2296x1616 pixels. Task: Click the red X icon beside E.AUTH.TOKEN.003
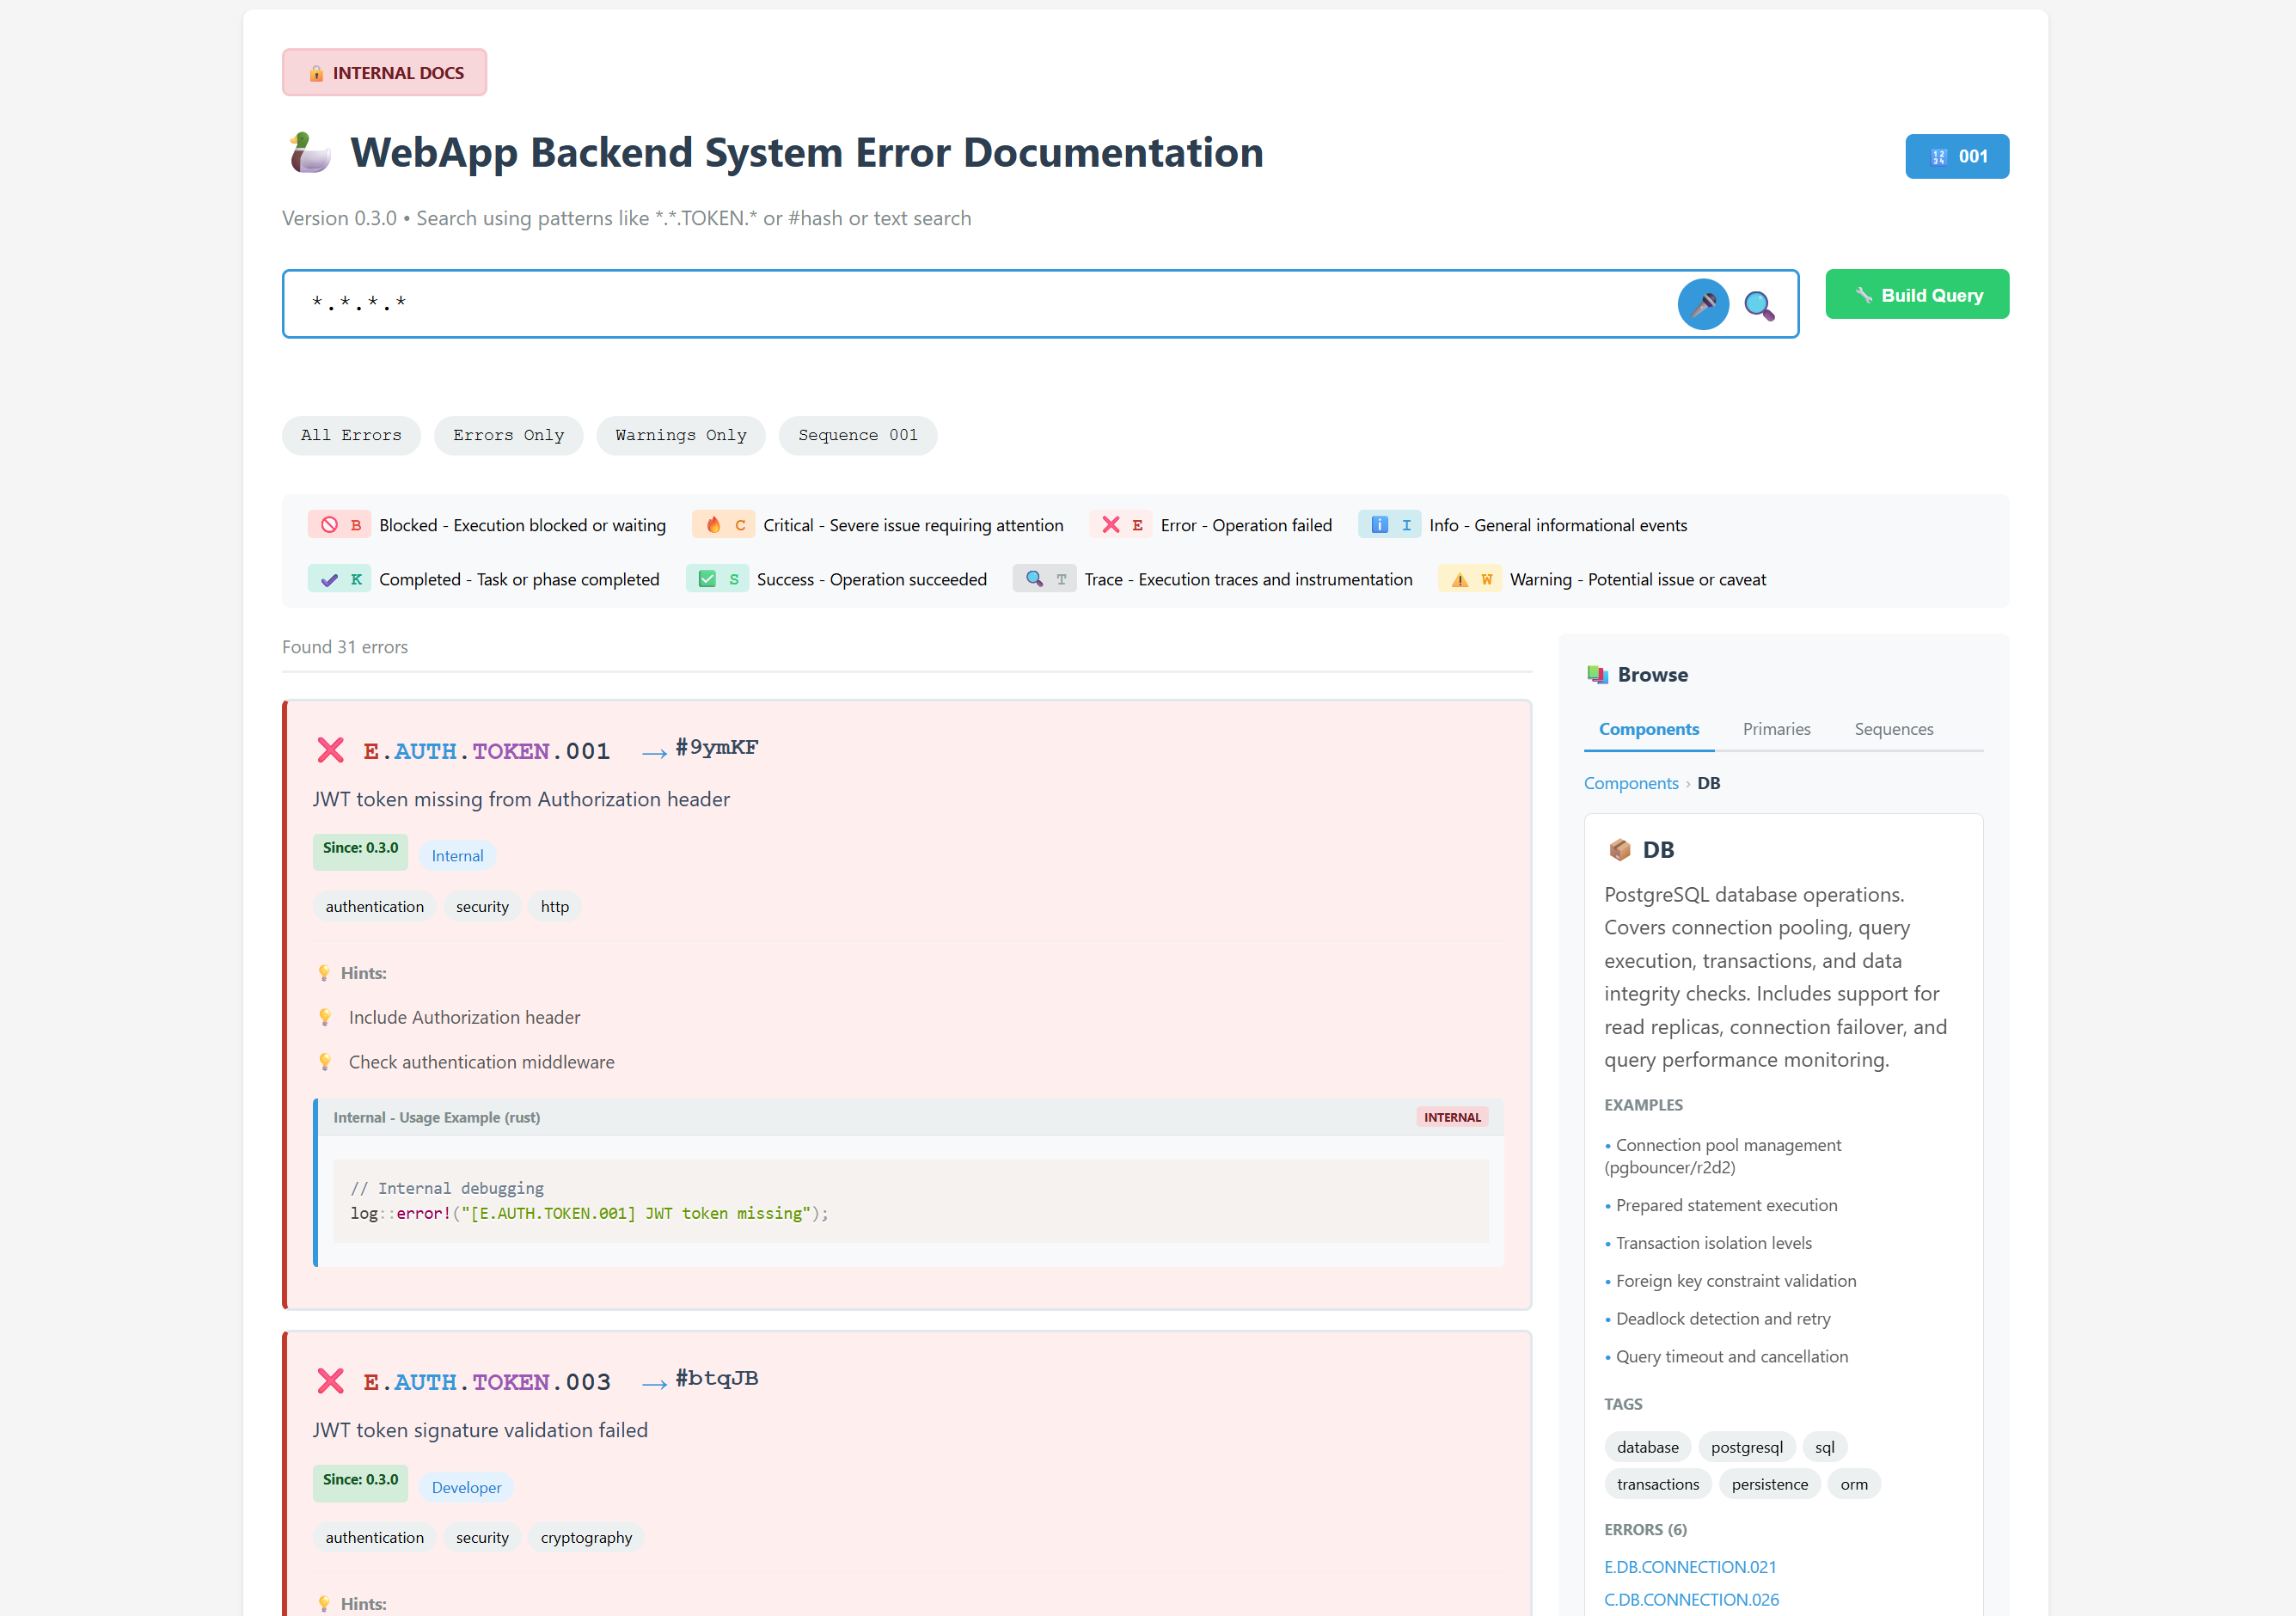tap(330, 1381)
